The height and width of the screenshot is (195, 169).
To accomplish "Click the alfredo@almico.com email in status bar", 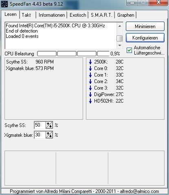I will (139, 191).
